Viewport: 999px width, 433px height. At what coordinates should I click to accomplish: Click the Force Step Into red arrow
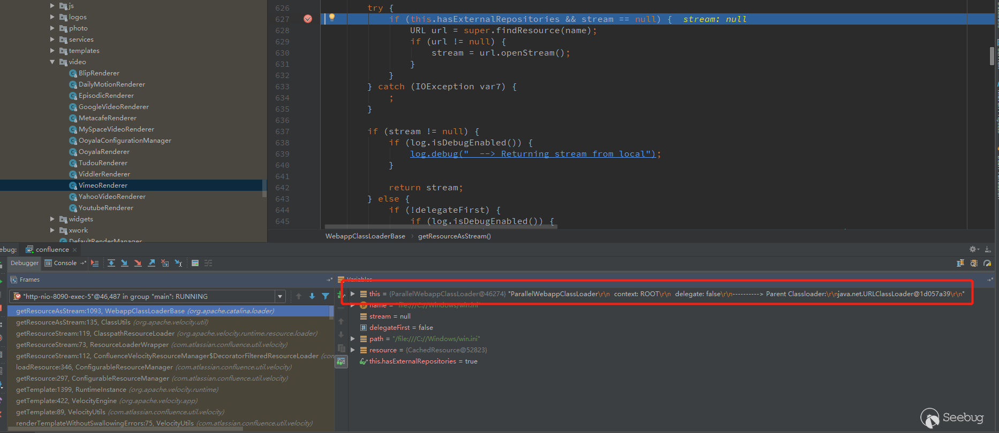(x=138, y=263)
